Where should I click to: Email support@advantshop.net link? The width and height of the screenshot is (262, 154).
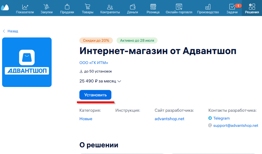coord(236,125)
